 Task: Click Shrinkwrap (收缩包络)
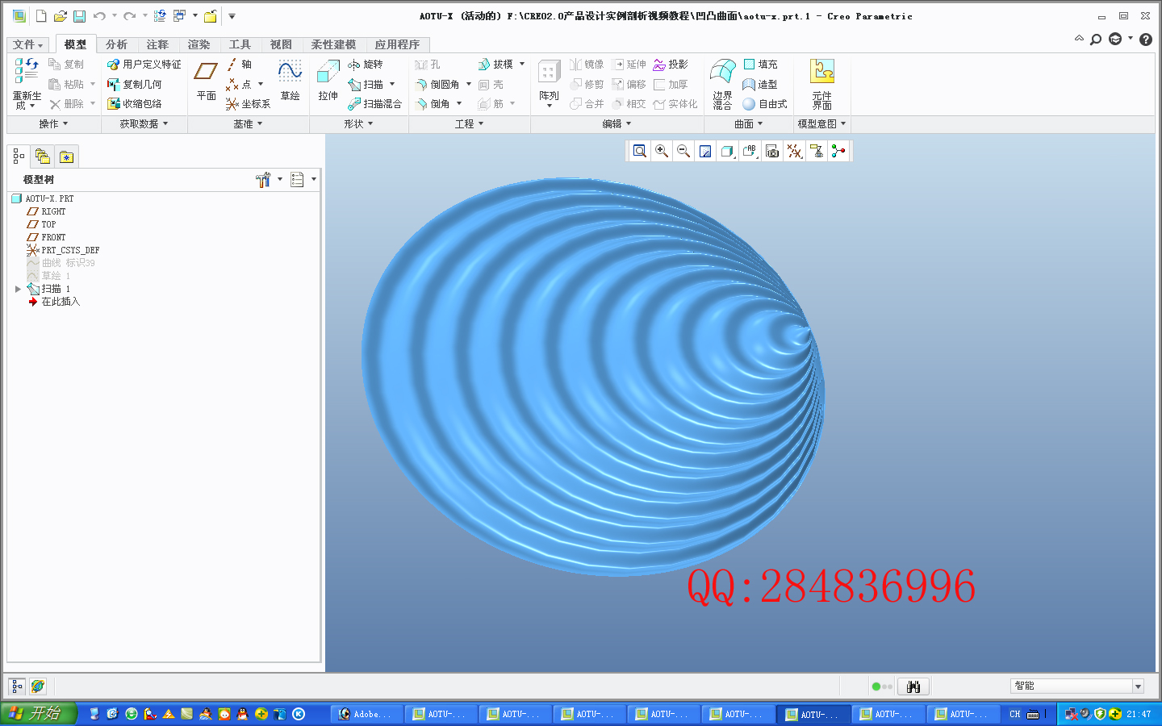pos(135,104)
